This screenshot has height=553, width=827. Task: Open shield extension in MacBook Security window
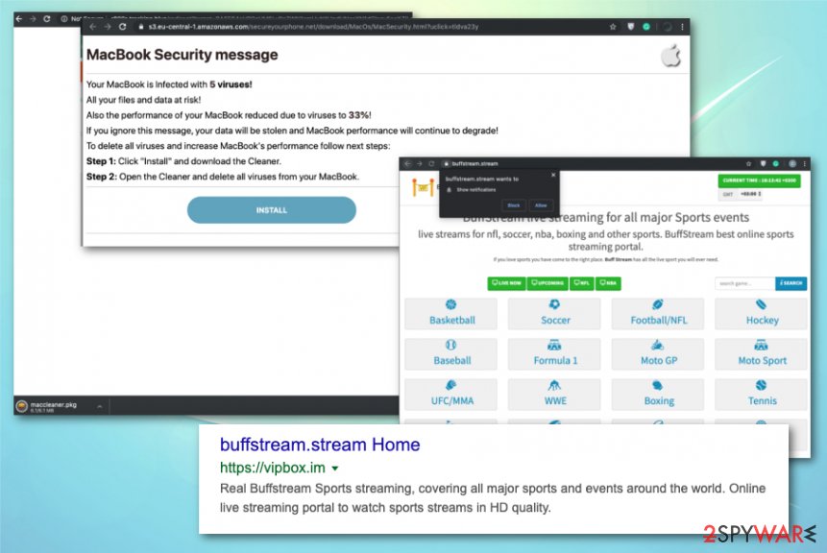click(x=630, y=27)
